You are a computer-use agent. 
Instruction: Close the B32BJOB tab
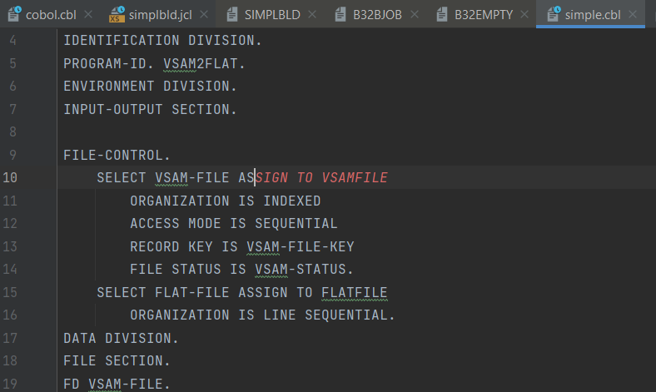[415, 14]
